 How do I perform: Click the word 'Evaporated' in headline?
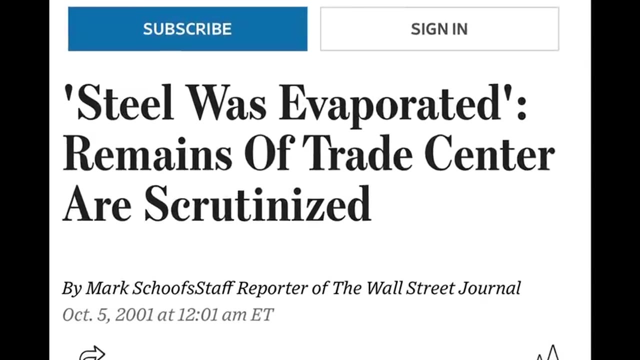pos(390,104)
